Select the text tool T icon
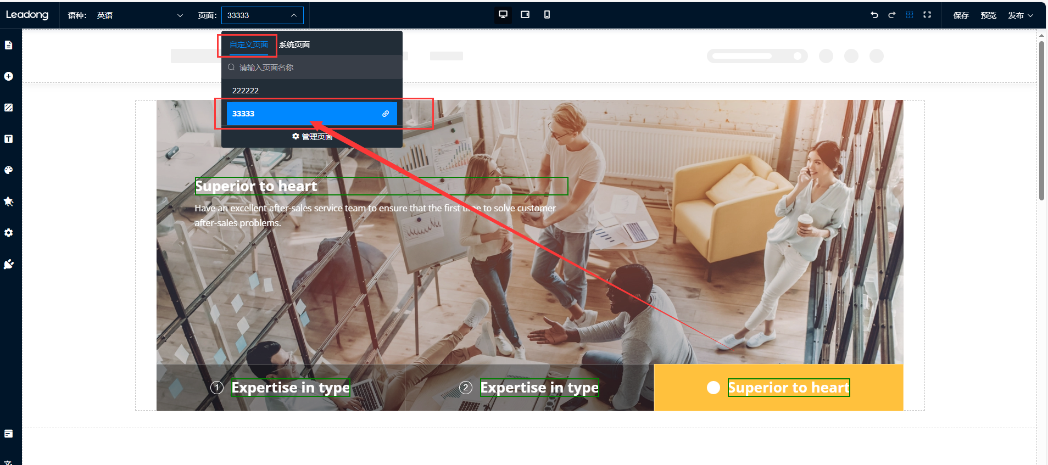This screenshot has height=465, width=1048. click(9, 139)
